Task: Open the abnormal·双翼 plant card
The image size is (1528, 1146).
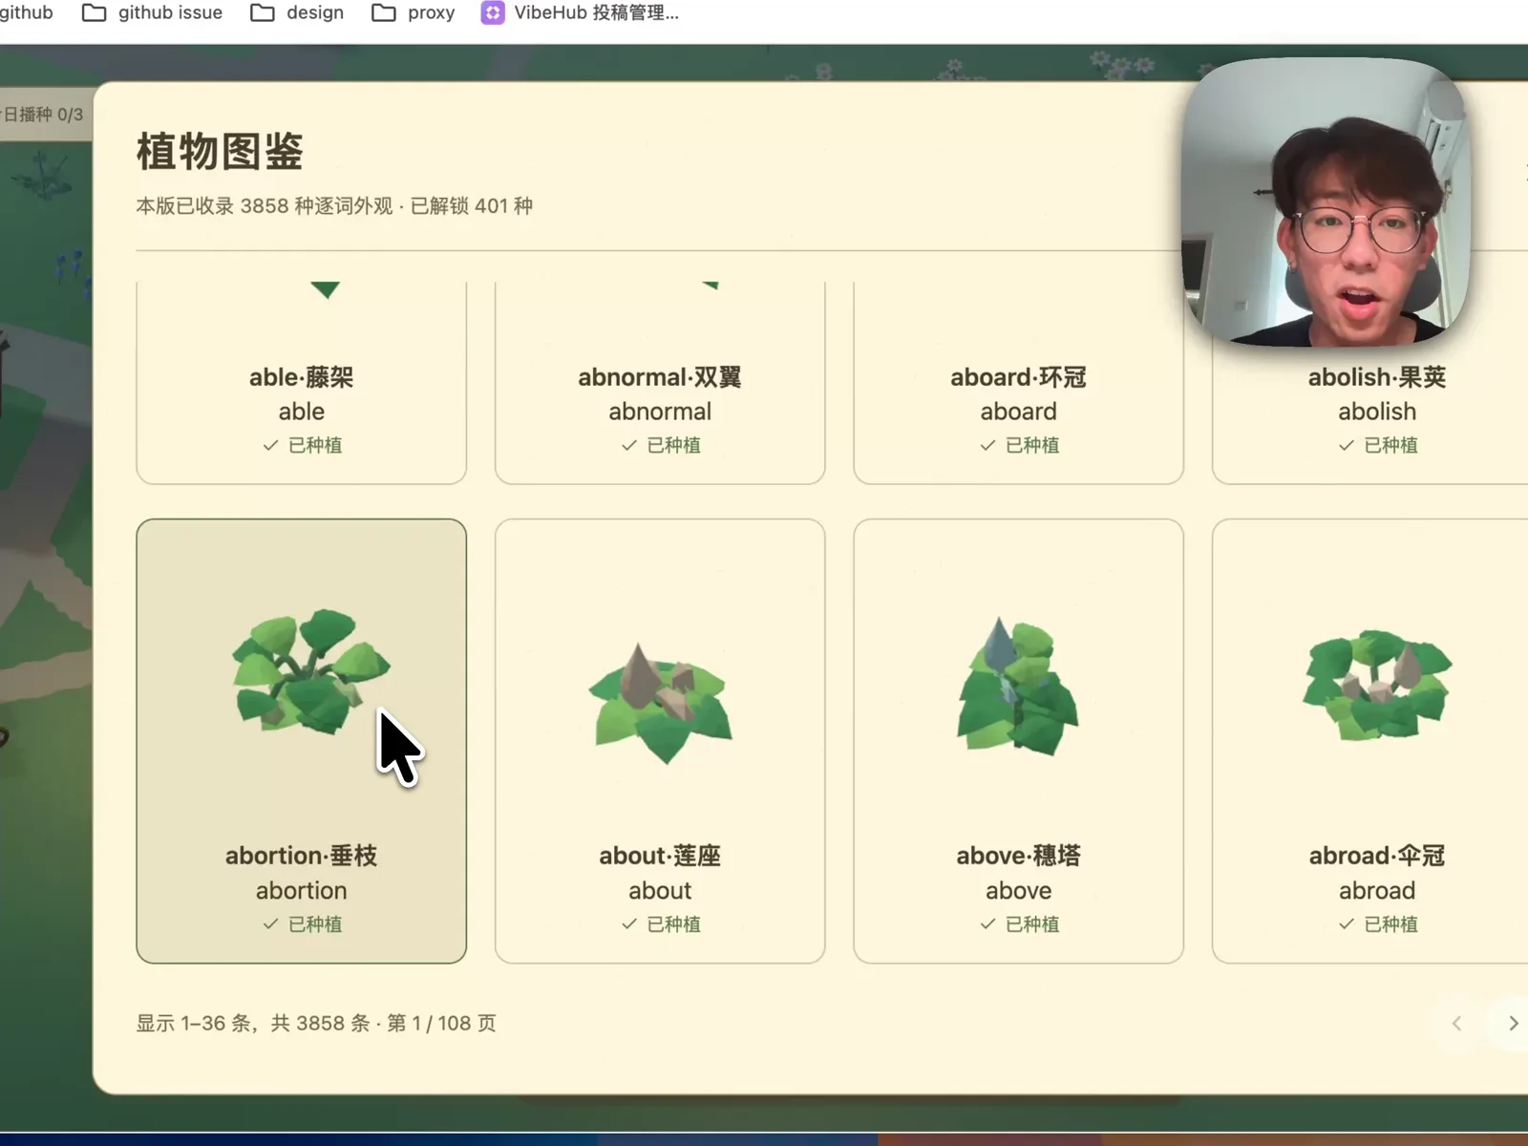Action: (660, 383)
